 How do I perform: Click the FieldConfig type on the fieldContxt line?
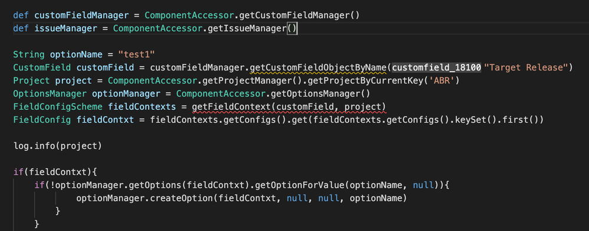[42, 120]
